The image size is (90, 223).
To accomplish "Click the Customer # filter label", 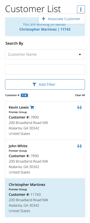I will pyautogui.click(x=12, y=95).
